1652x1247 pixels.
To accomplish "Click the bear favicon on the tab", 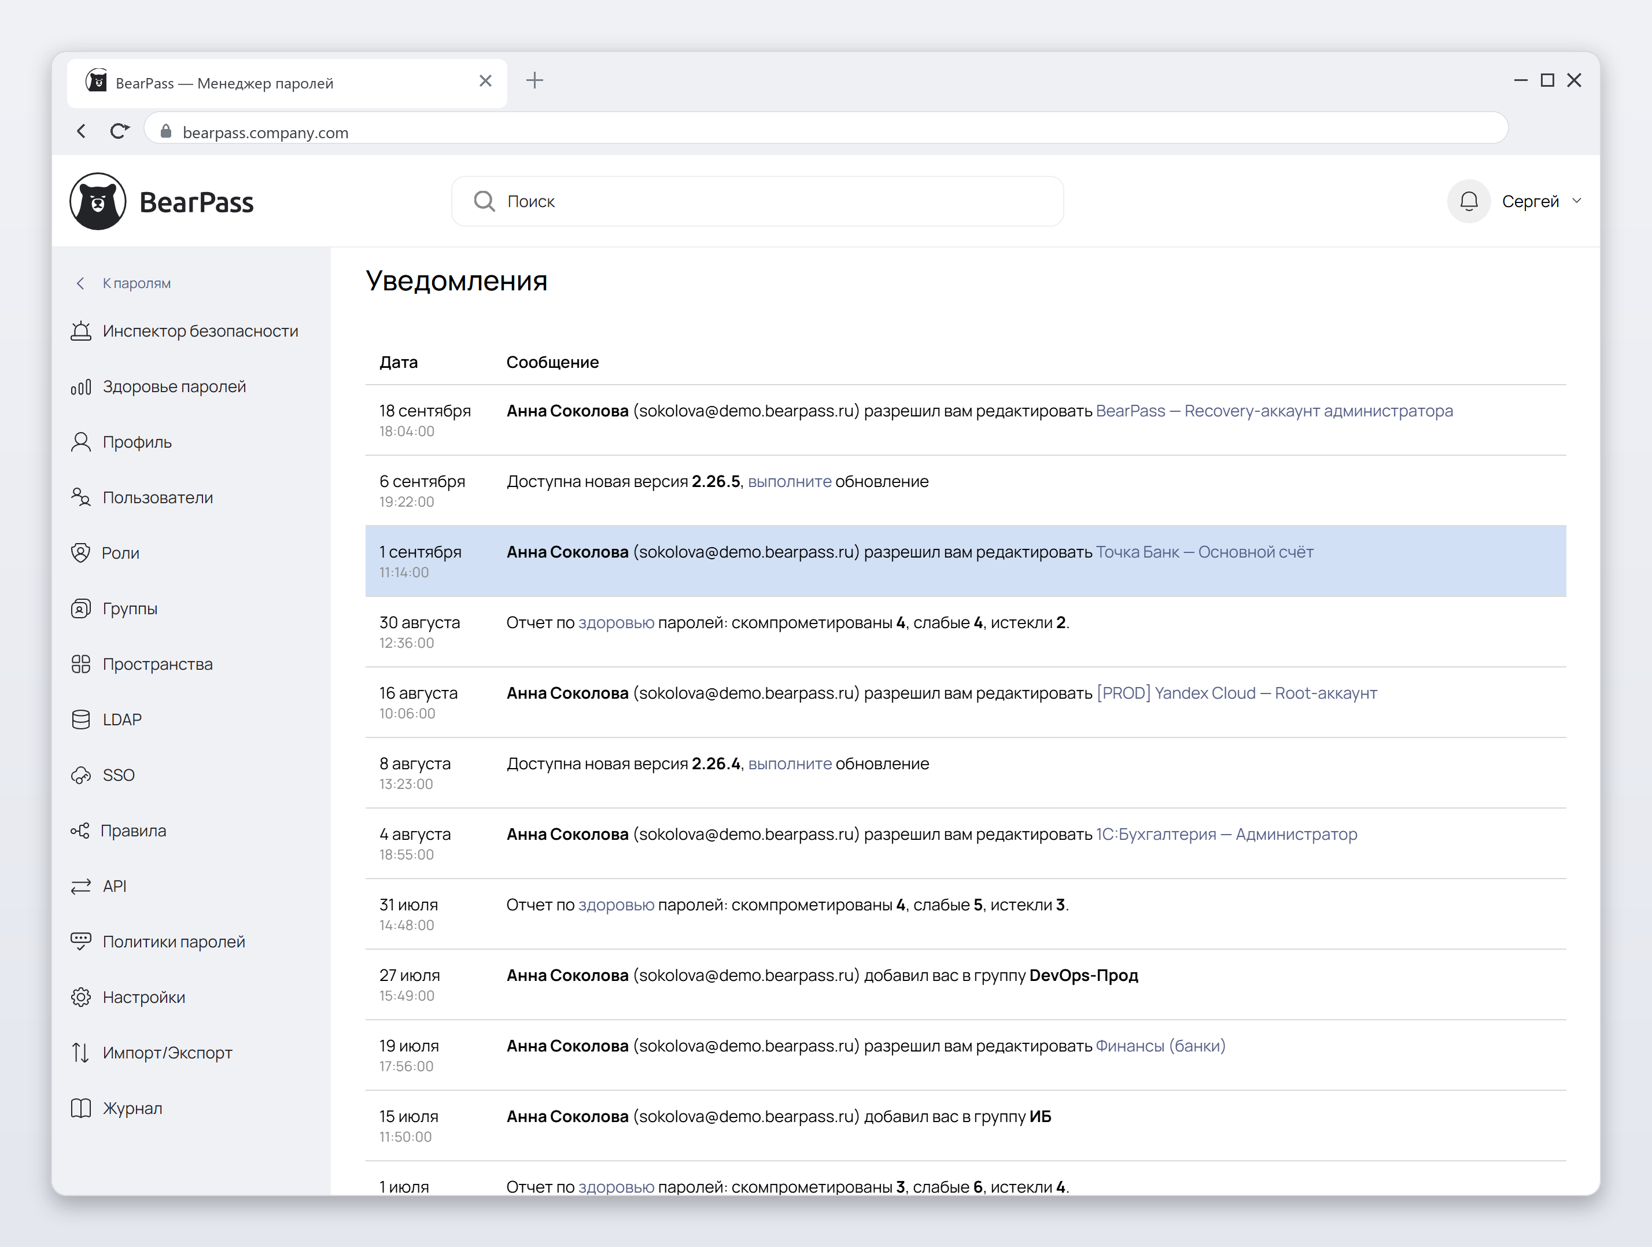I will (x=97, y=80).
